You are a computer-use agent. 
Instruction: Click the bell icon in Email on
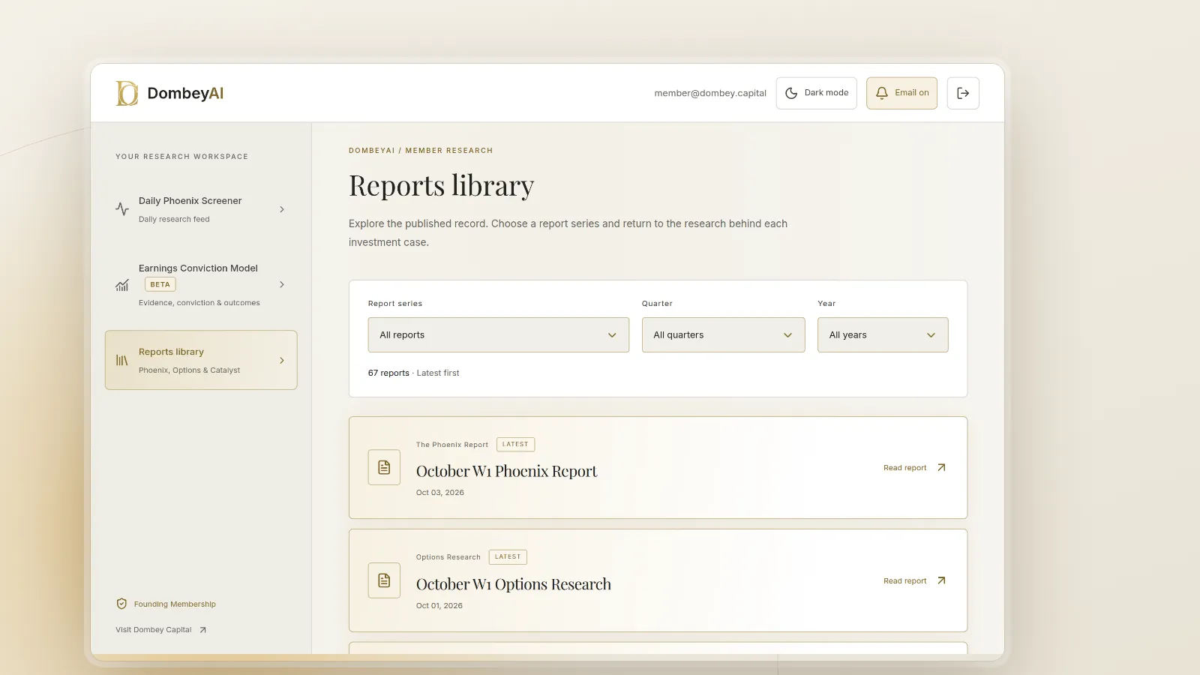[x=882, y=93]
